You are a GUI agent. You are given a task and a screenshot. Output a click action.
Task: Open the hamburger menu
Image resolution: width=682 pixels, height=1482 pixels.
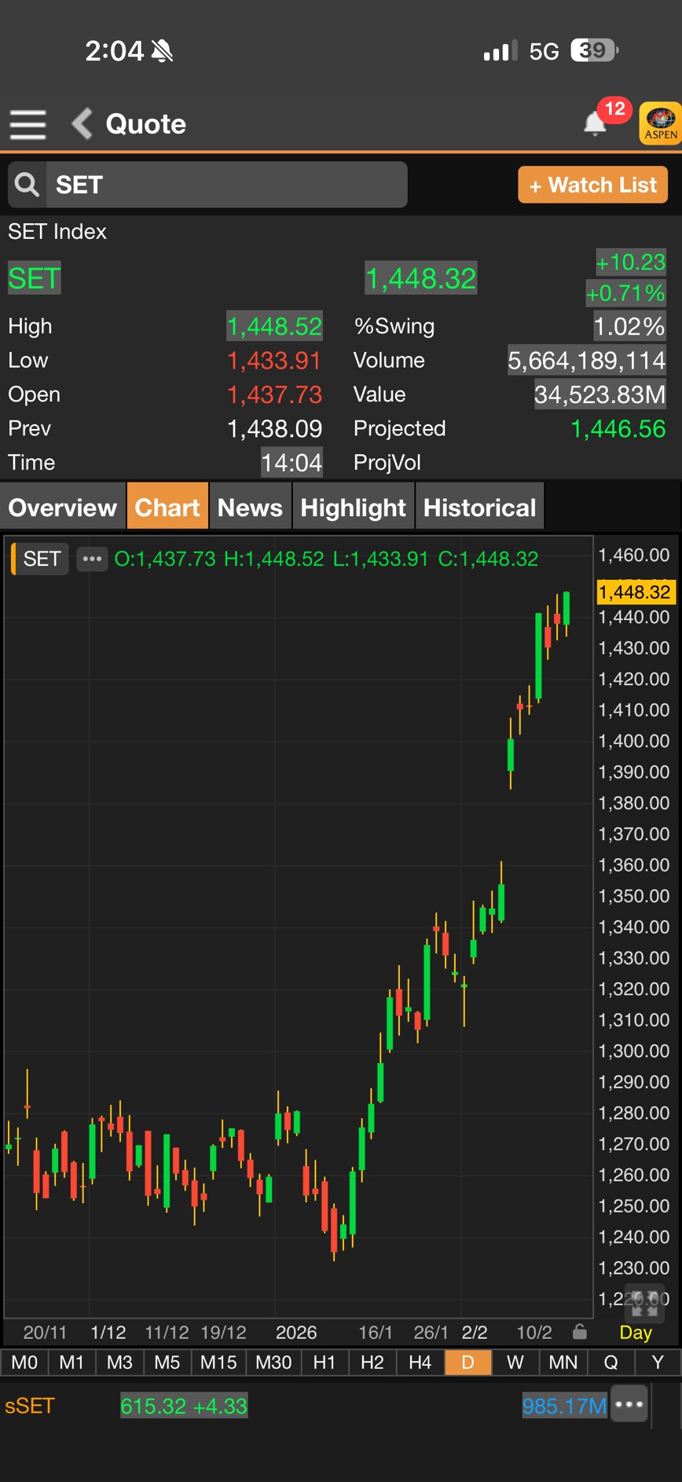27,124
